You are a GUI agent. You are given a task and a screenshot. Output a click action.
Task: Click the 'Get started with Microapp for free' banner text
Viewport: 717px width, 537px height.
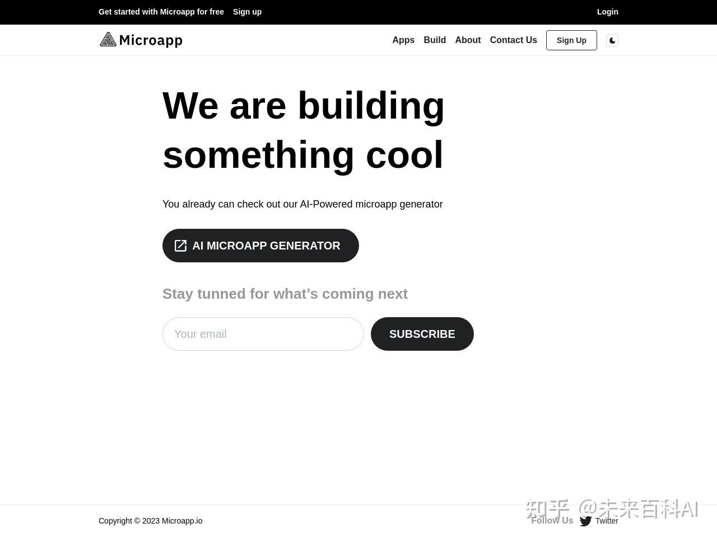161,12
